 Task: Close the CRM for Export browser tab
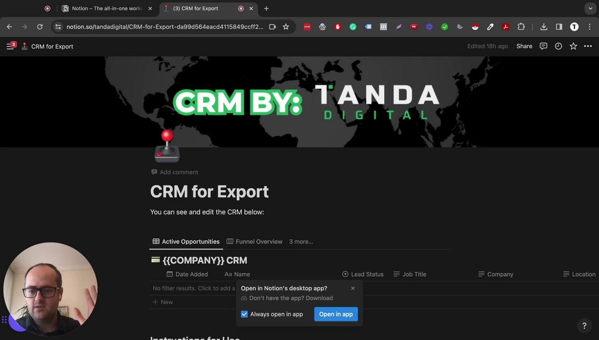(251, 8)
